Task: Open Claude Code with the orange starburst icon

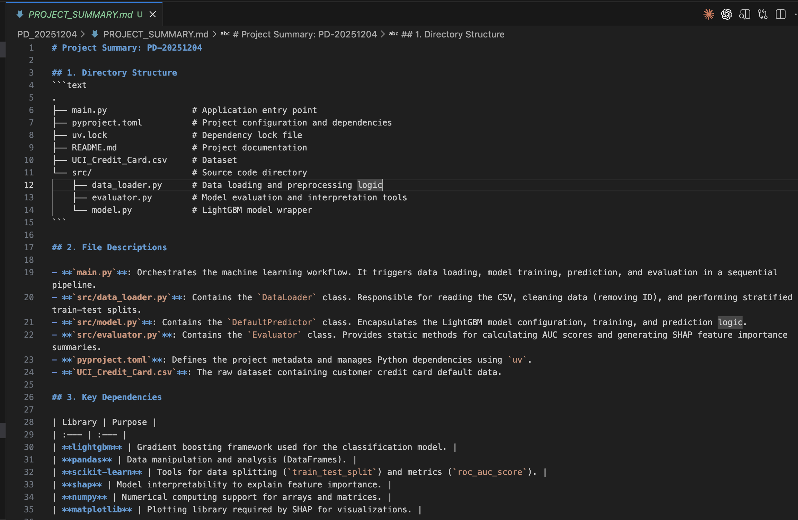Action: click(x=709, y=14)
